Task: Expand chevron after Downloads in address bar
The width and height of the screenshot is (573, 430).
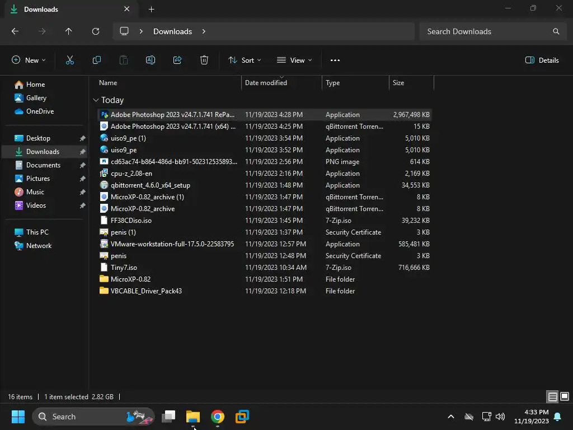Action: click(204, 31)
